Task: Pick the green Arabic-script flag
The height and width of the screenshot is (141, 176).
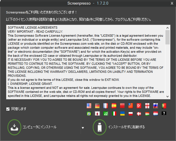Action: pyautogui.click(x=105, y=113)
